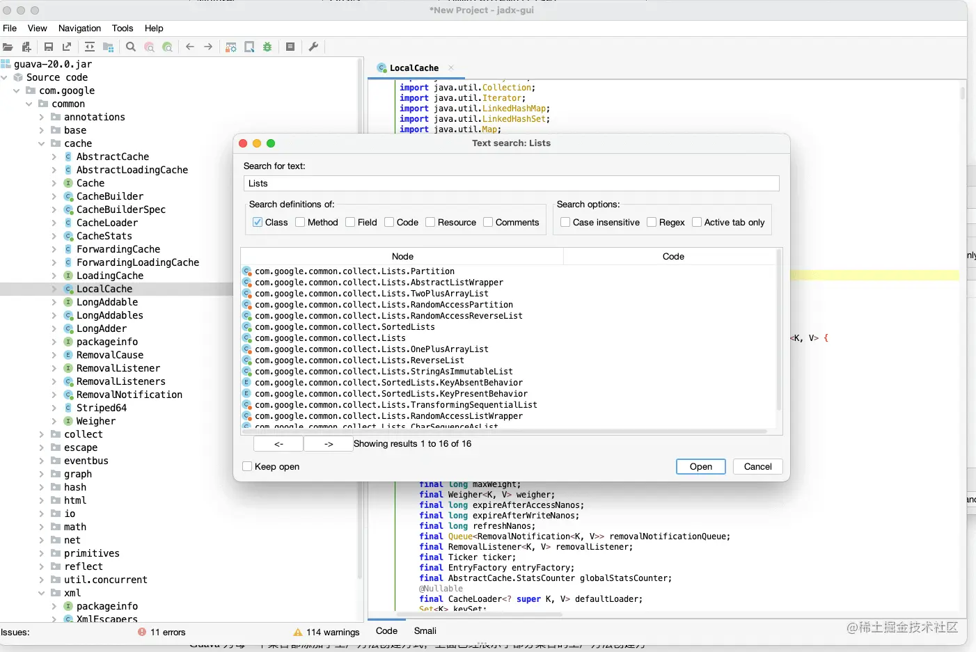Click the Open button in search dialog
976x652 pixels.
point(701,466)
